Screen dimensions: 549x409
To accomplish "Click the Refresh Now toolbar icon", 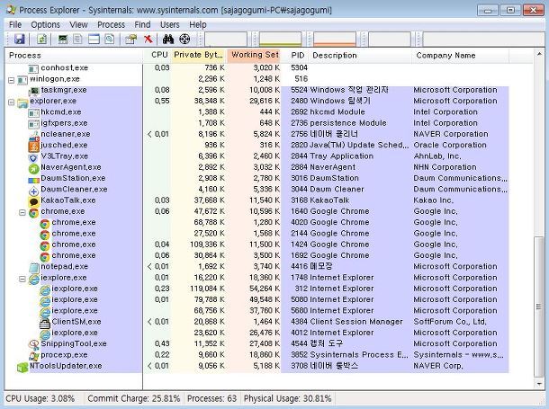I will click(x=42, y=39).
